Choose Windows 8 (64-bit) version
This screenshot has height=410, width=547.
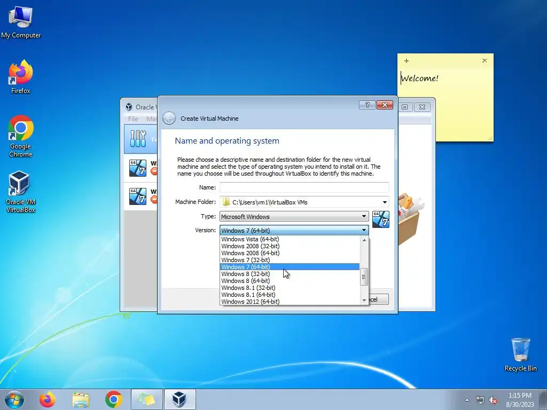[x=290, y=281]
